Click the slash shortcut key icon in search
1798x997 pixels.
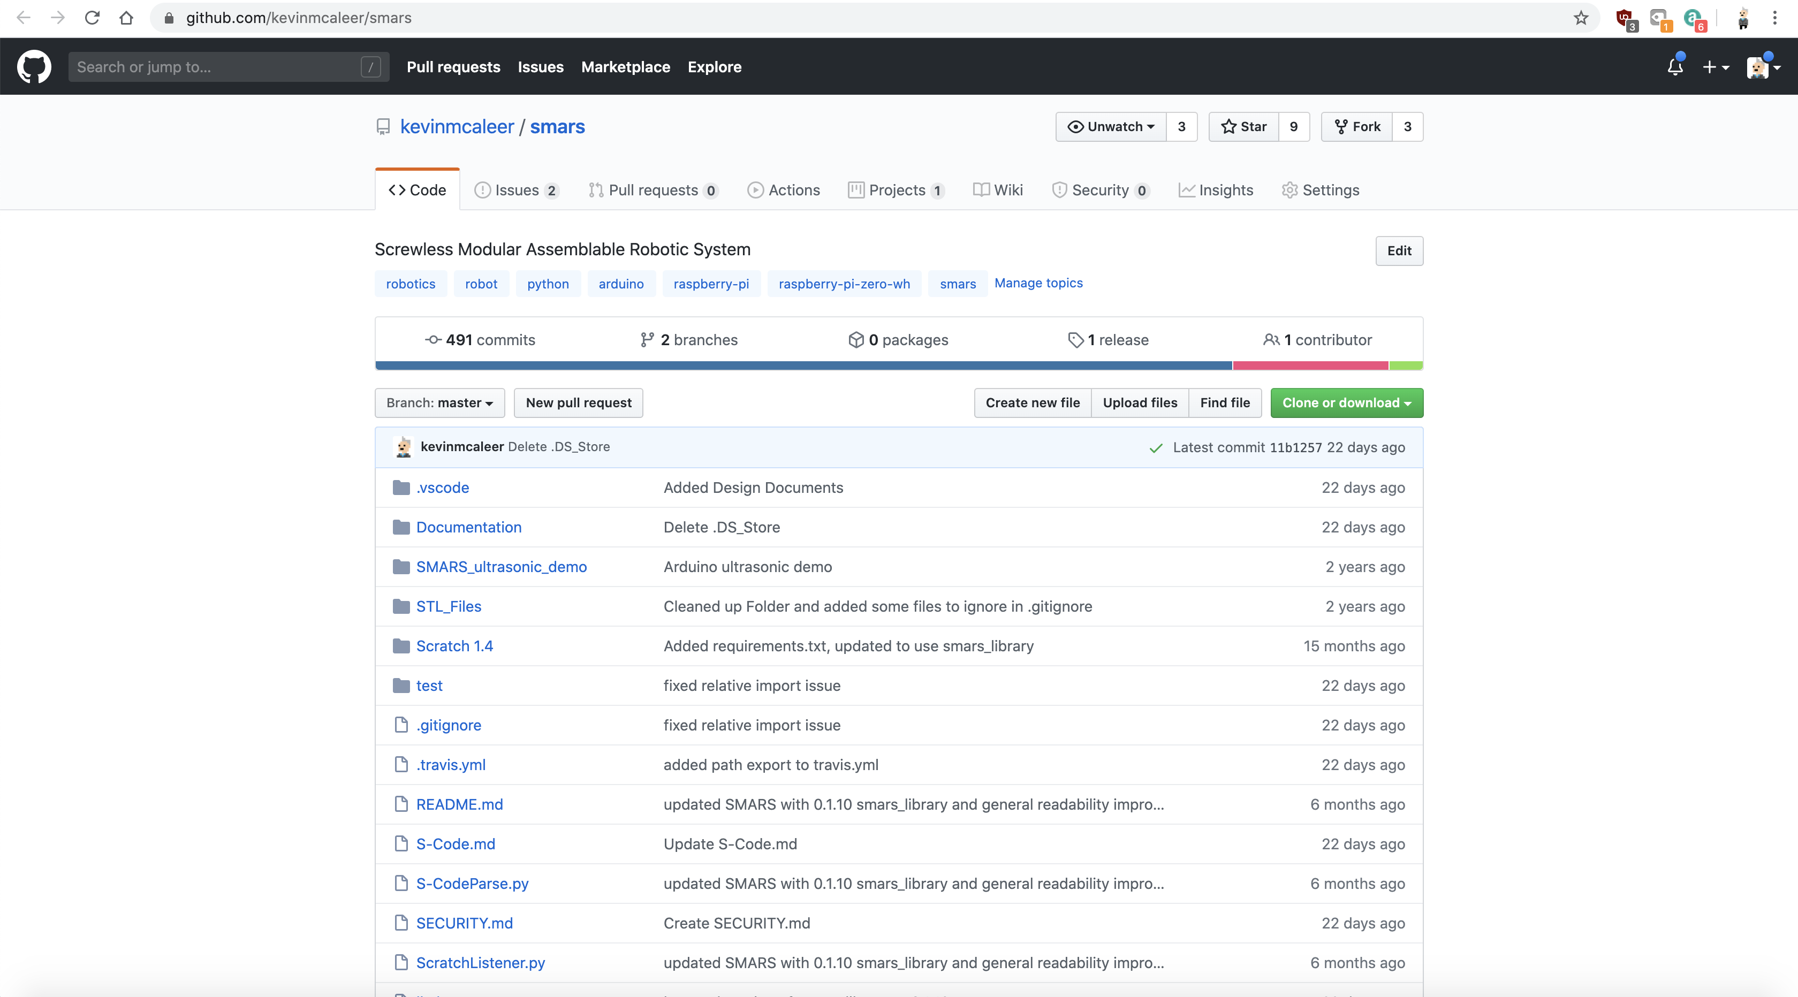370,67
